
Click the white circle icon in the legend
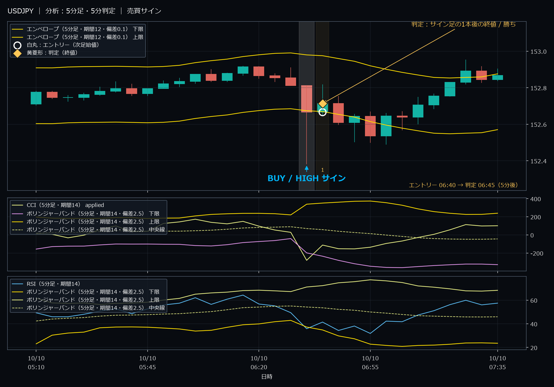click(x=18, y=45)
